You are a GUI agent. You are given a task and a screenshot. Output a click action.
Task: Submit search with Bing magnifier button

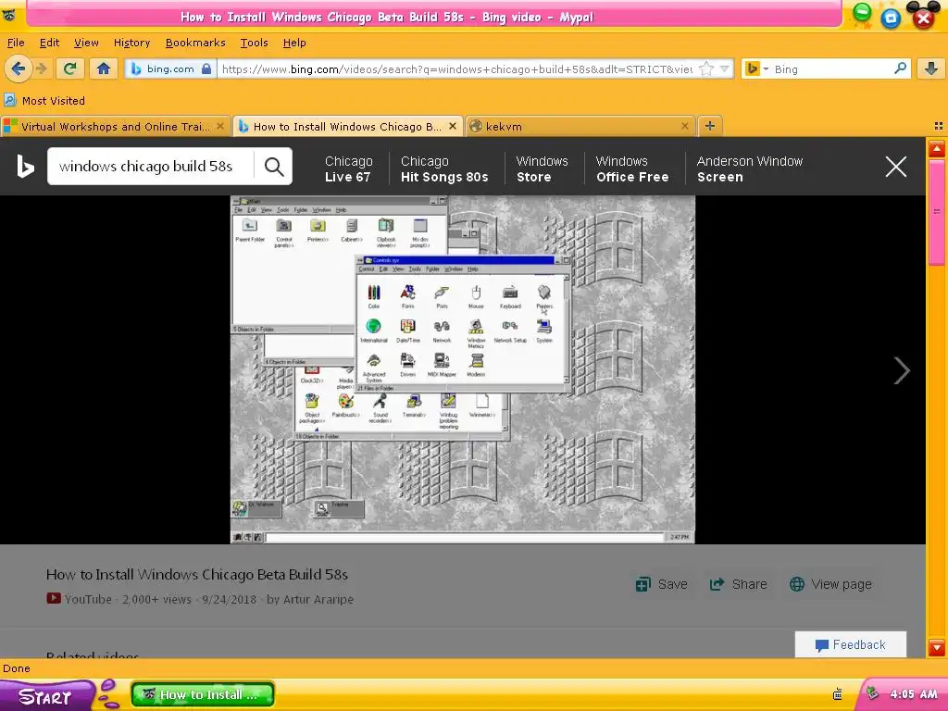[274, 167]
